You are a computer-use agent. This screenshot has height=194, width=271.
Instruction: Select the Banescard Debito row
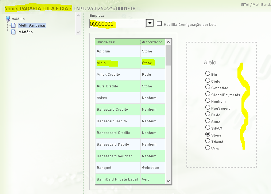(x=130, y=121)
